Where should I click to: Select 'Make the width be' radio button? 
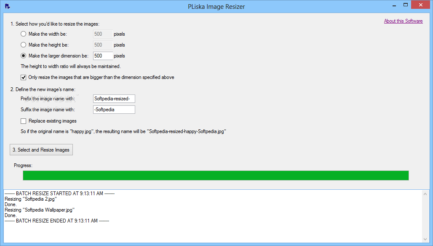pyautogui.click(x=24, y=34)
